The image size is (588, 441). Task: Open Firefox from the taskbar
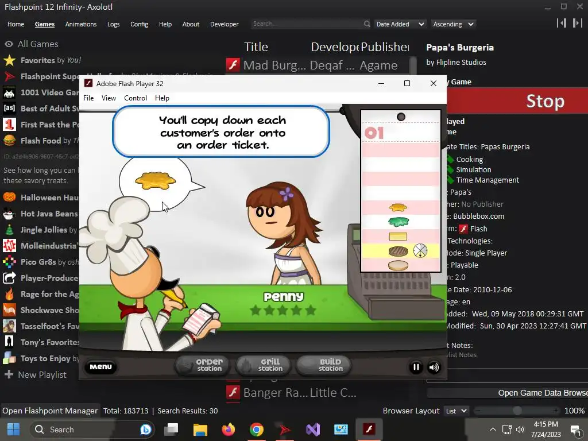[228, 430]
